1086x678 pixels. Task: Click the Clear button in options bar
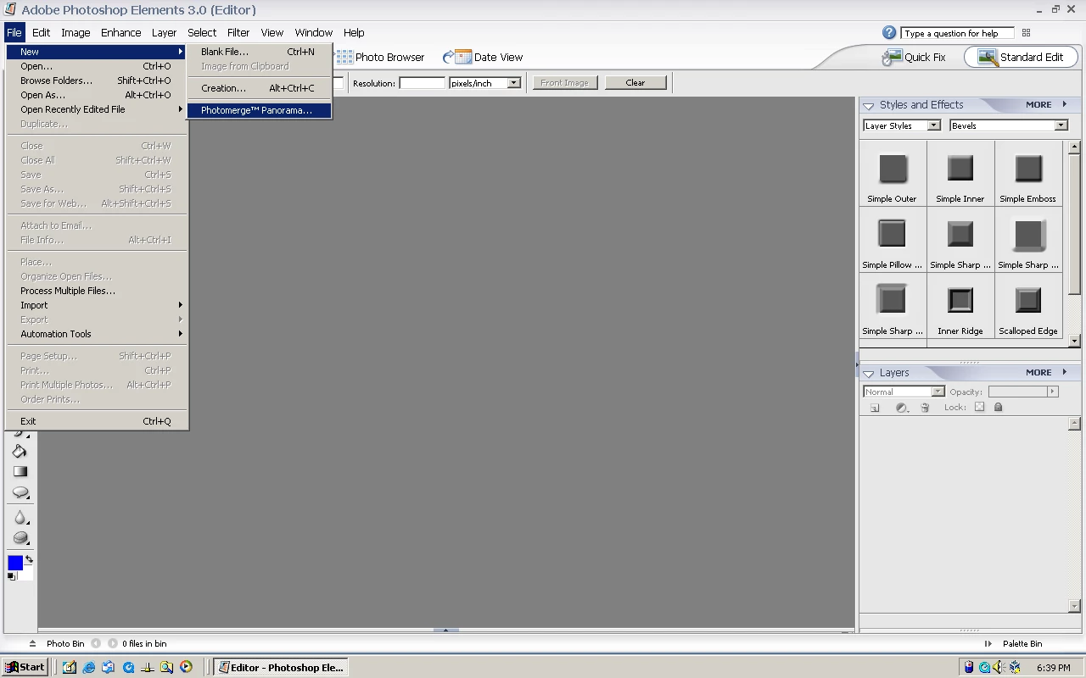point(635,82)
